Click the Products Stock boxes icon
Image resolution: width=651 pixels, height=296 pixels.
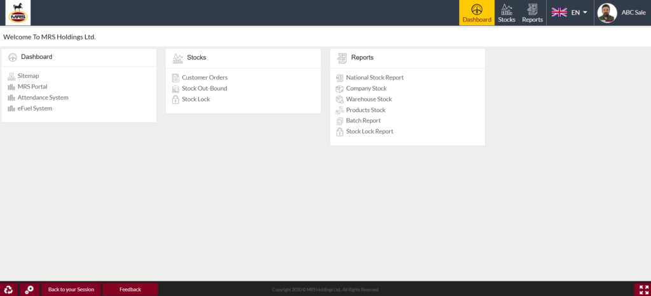pyautogui.click(x=339, y=110)
